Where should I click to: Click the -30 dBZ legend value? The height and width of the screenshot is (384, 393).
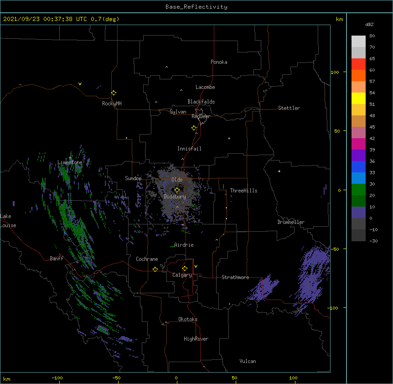pyautogui.click(x=373, y=241)
